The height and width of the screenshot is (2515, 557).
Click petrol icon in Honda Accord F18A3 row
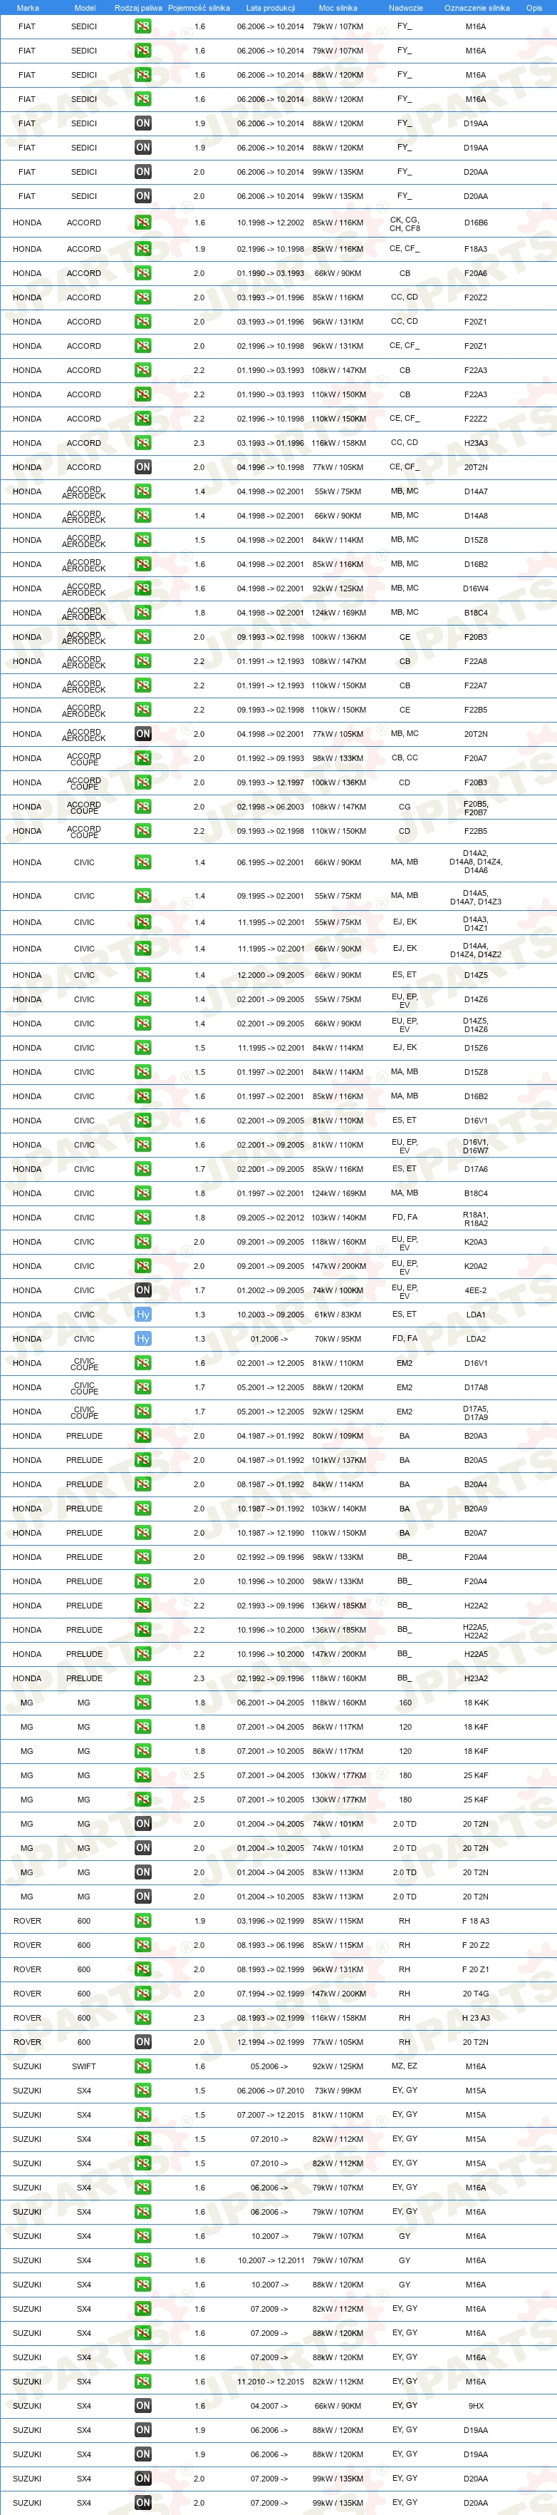click(x=142, y=249)
